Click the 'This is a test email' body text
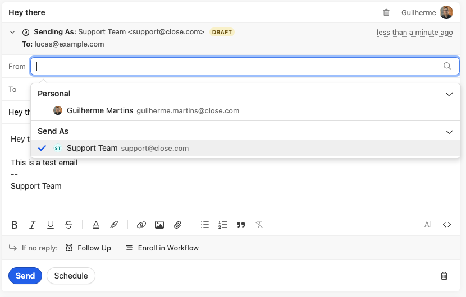Image resolution: width=466 pixels, height=297 pixels. tap(44, 163)
